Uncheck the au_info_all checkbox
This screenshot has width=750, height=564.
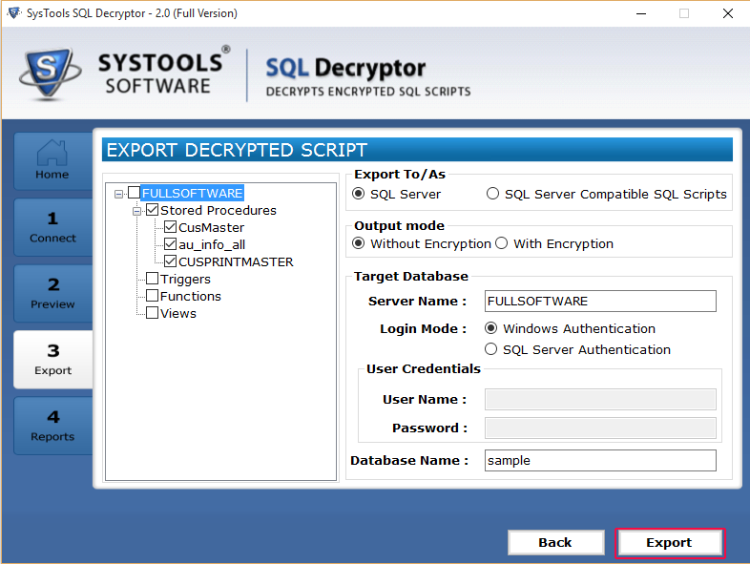170,244
